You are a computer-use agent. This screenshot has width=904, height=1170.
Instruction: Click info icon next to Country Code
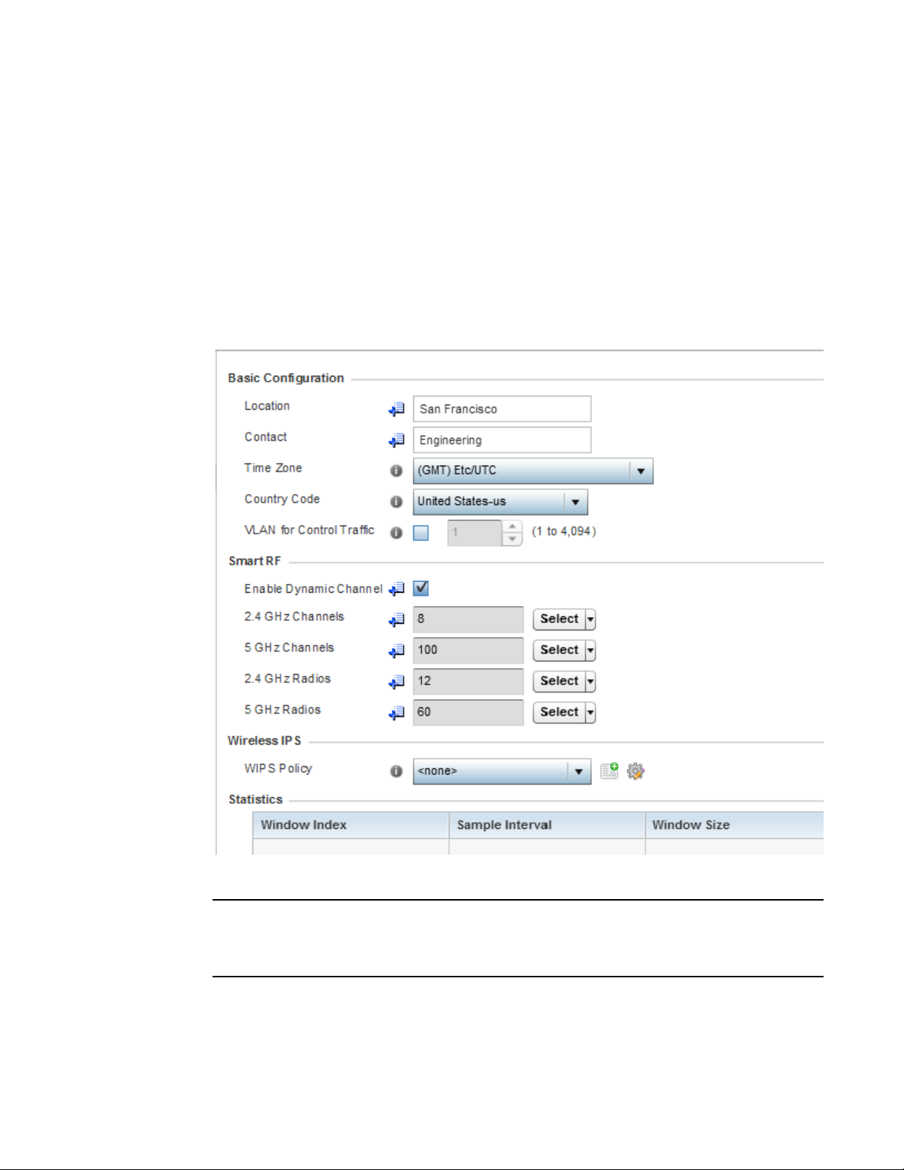point(396,502)
